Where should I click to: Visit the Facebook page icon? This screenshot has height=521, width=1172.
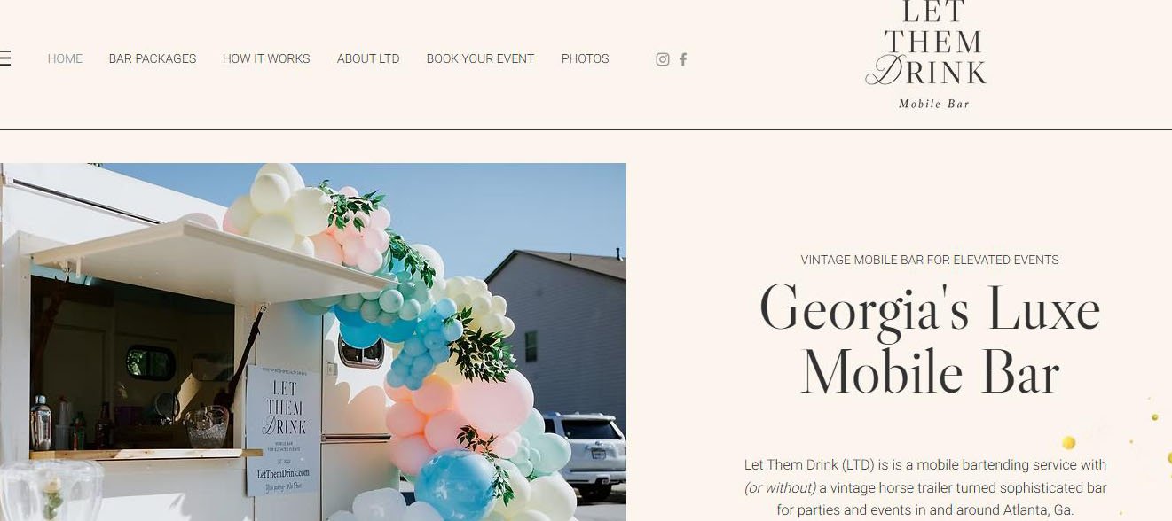click(x=683, y=59)
